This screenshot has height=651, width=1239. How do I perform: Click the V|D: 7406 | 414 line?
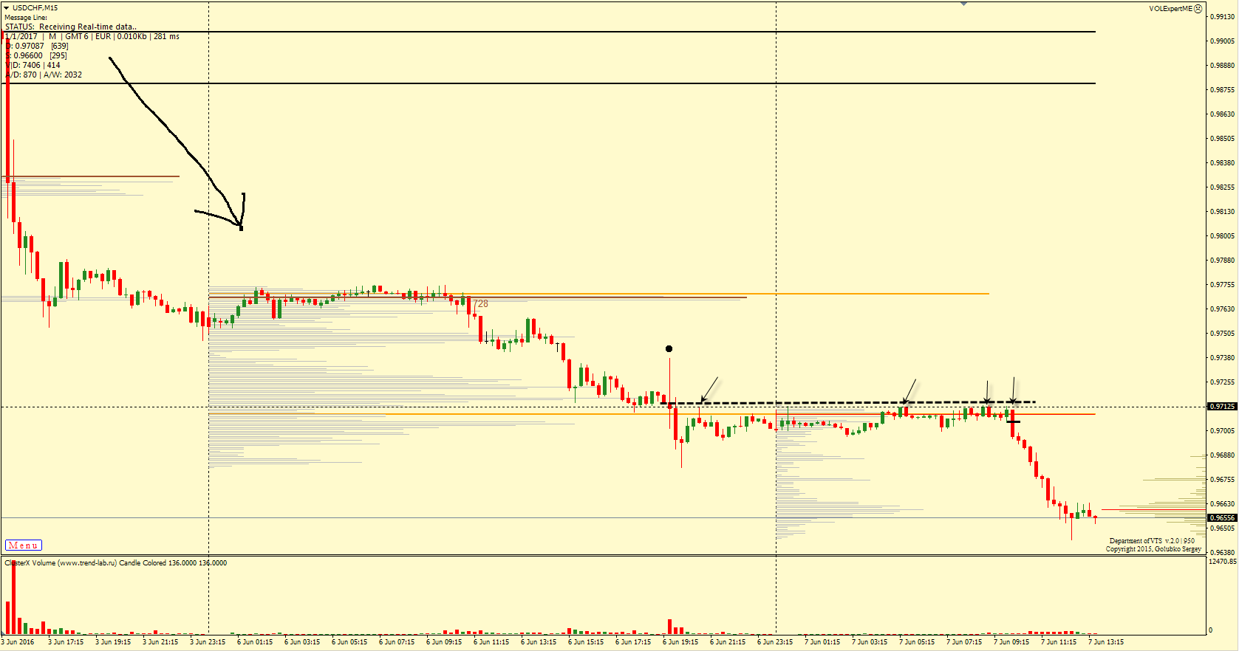coord(33,65)
